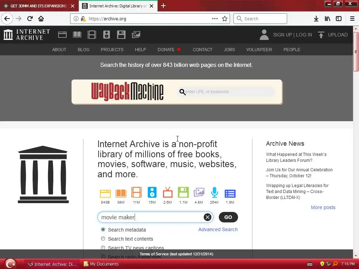Open the Images icon in header

(x=136, y=35)
